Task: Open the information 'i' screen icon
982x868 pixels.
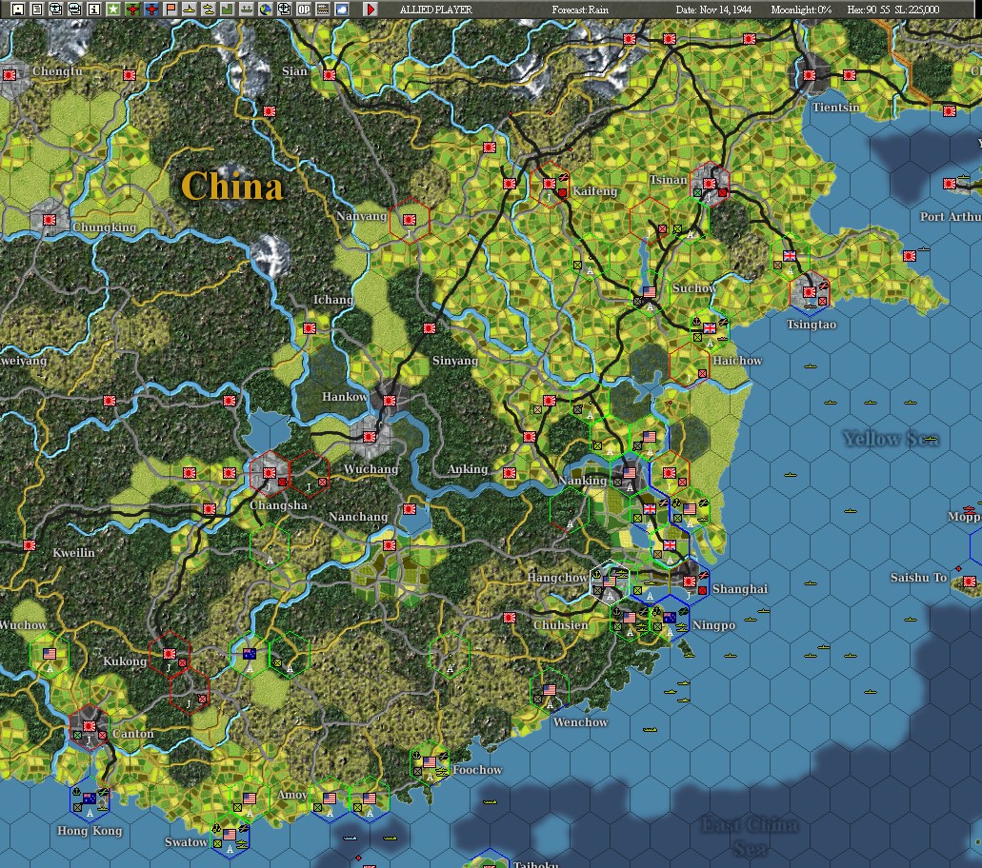Action: [x=94, y=9]
